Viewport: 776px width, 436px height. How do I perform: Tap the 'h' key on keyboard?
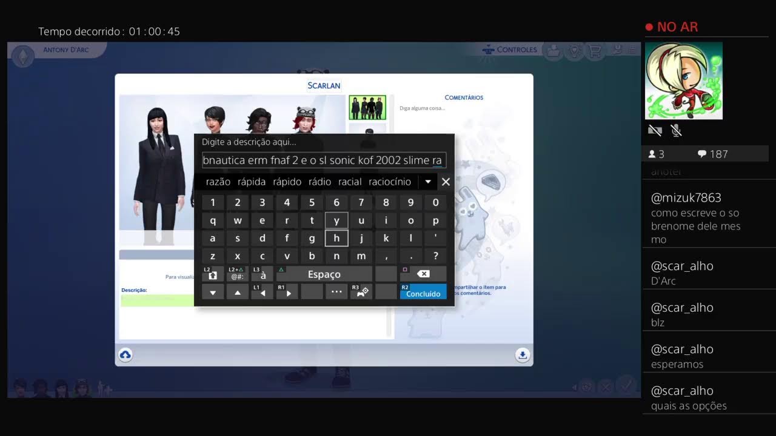336,239
